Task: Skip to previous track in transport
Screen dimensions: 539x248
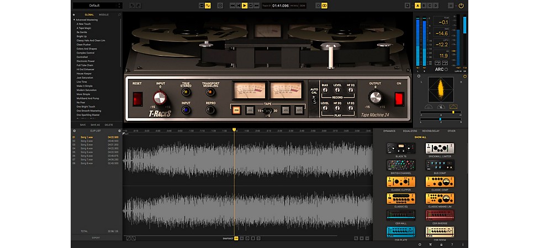Action: pyautogui.click(x=232, y=6)
